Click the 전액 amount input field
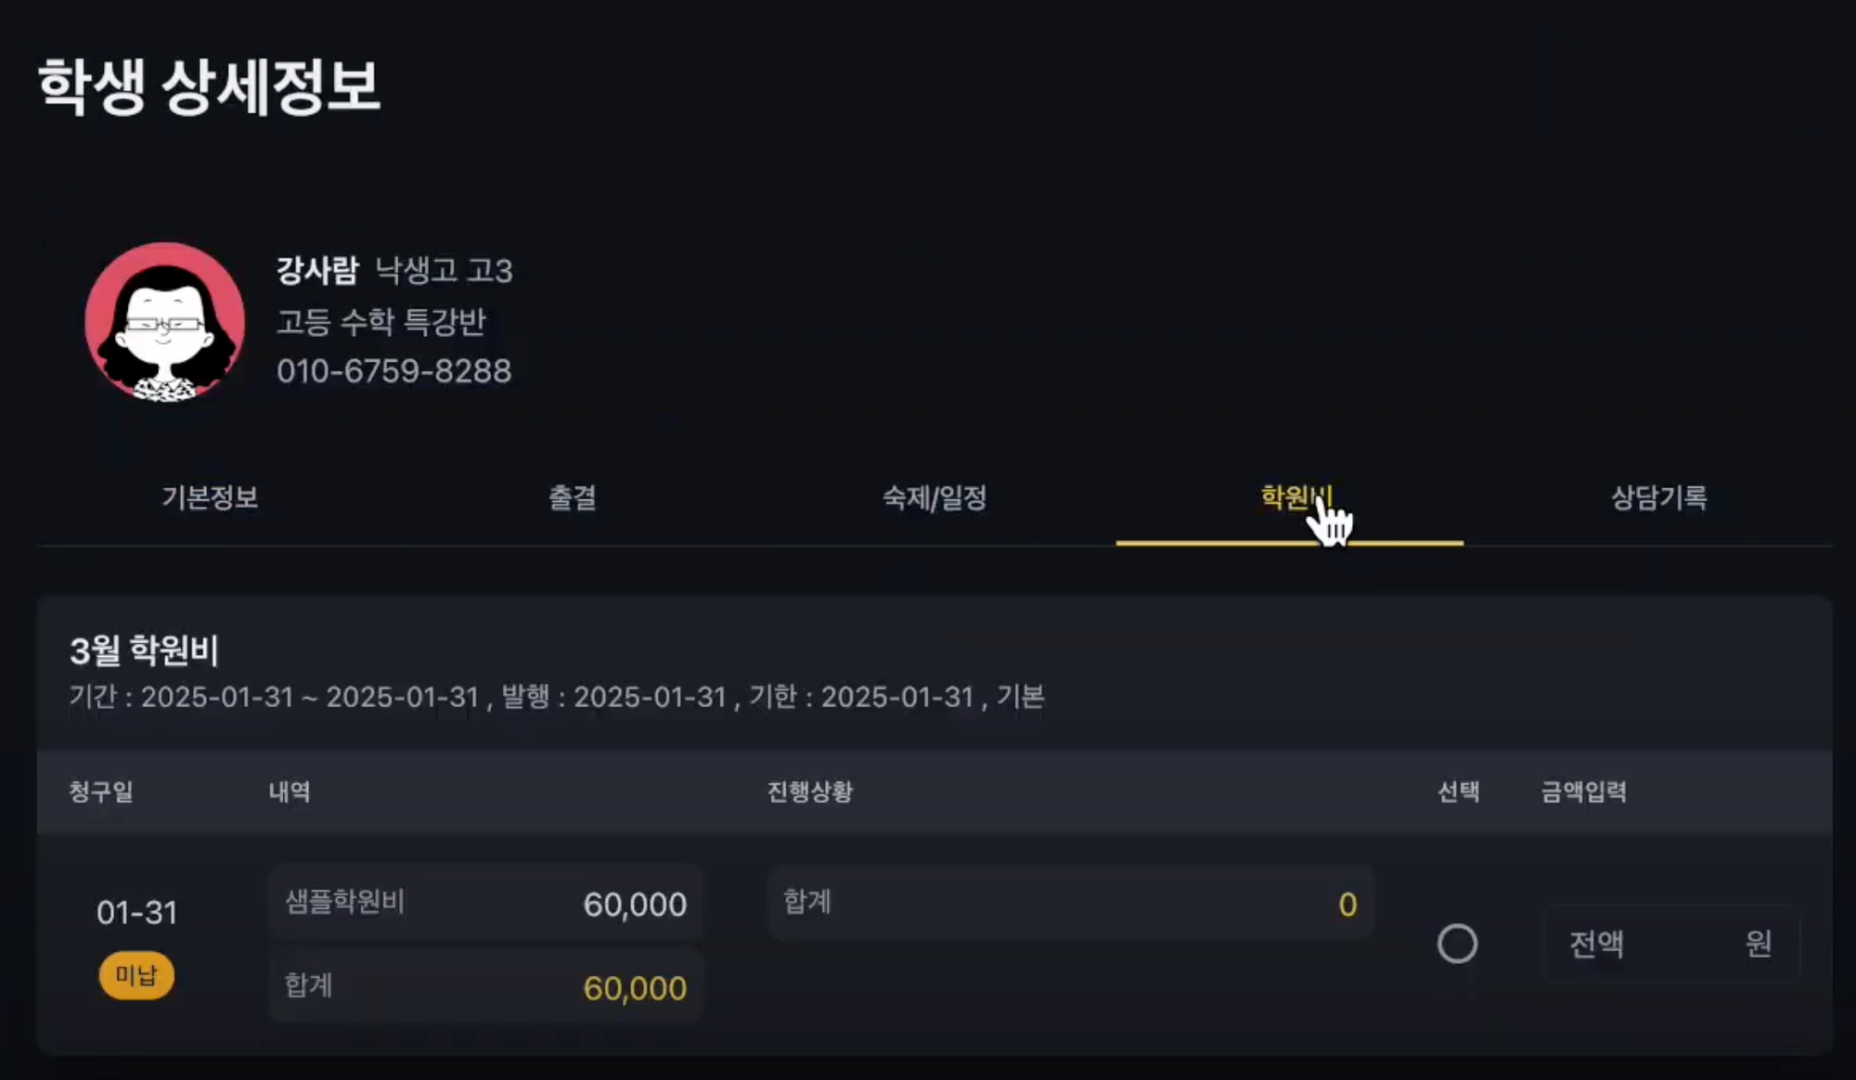Viewport: 1856px width, 1080px height. 1671,944
